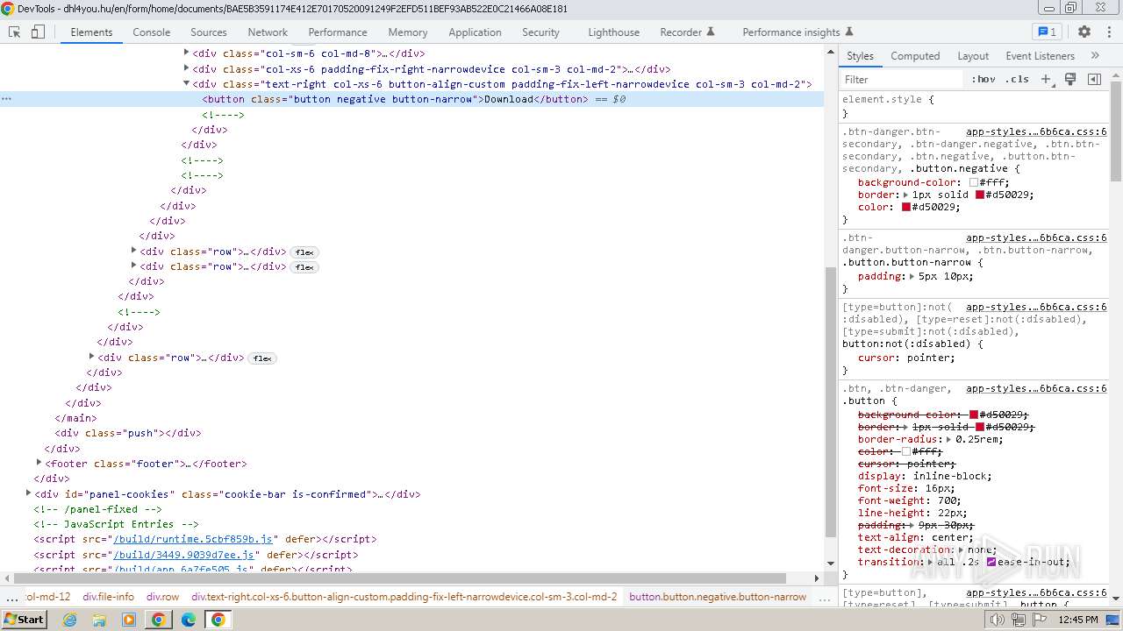
Task: Toggle the .cls element classes panel
Action: coord(1017,79)
